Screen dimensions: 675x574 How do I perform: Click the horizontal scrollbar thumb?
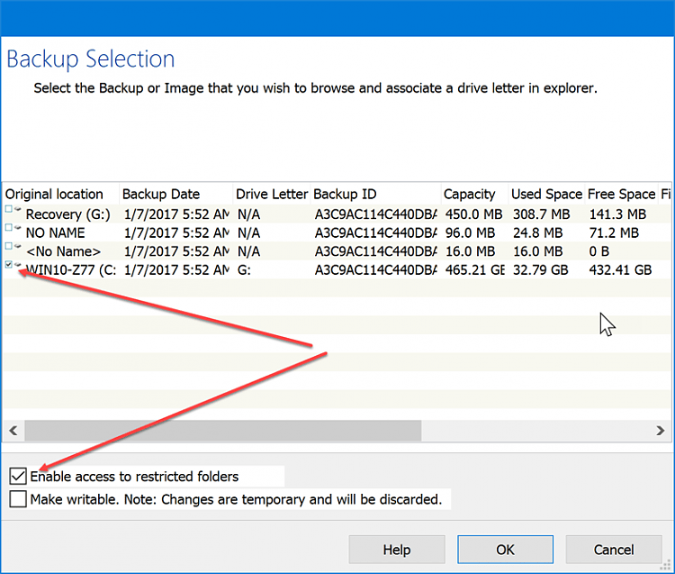223,431
